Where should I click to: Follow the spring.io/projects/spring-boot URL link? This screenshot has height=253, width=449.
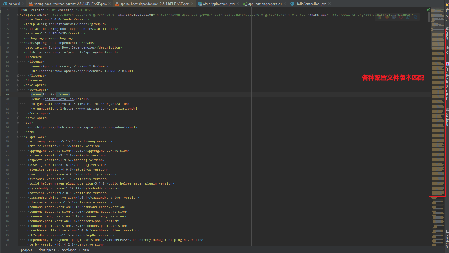[70, 52]
